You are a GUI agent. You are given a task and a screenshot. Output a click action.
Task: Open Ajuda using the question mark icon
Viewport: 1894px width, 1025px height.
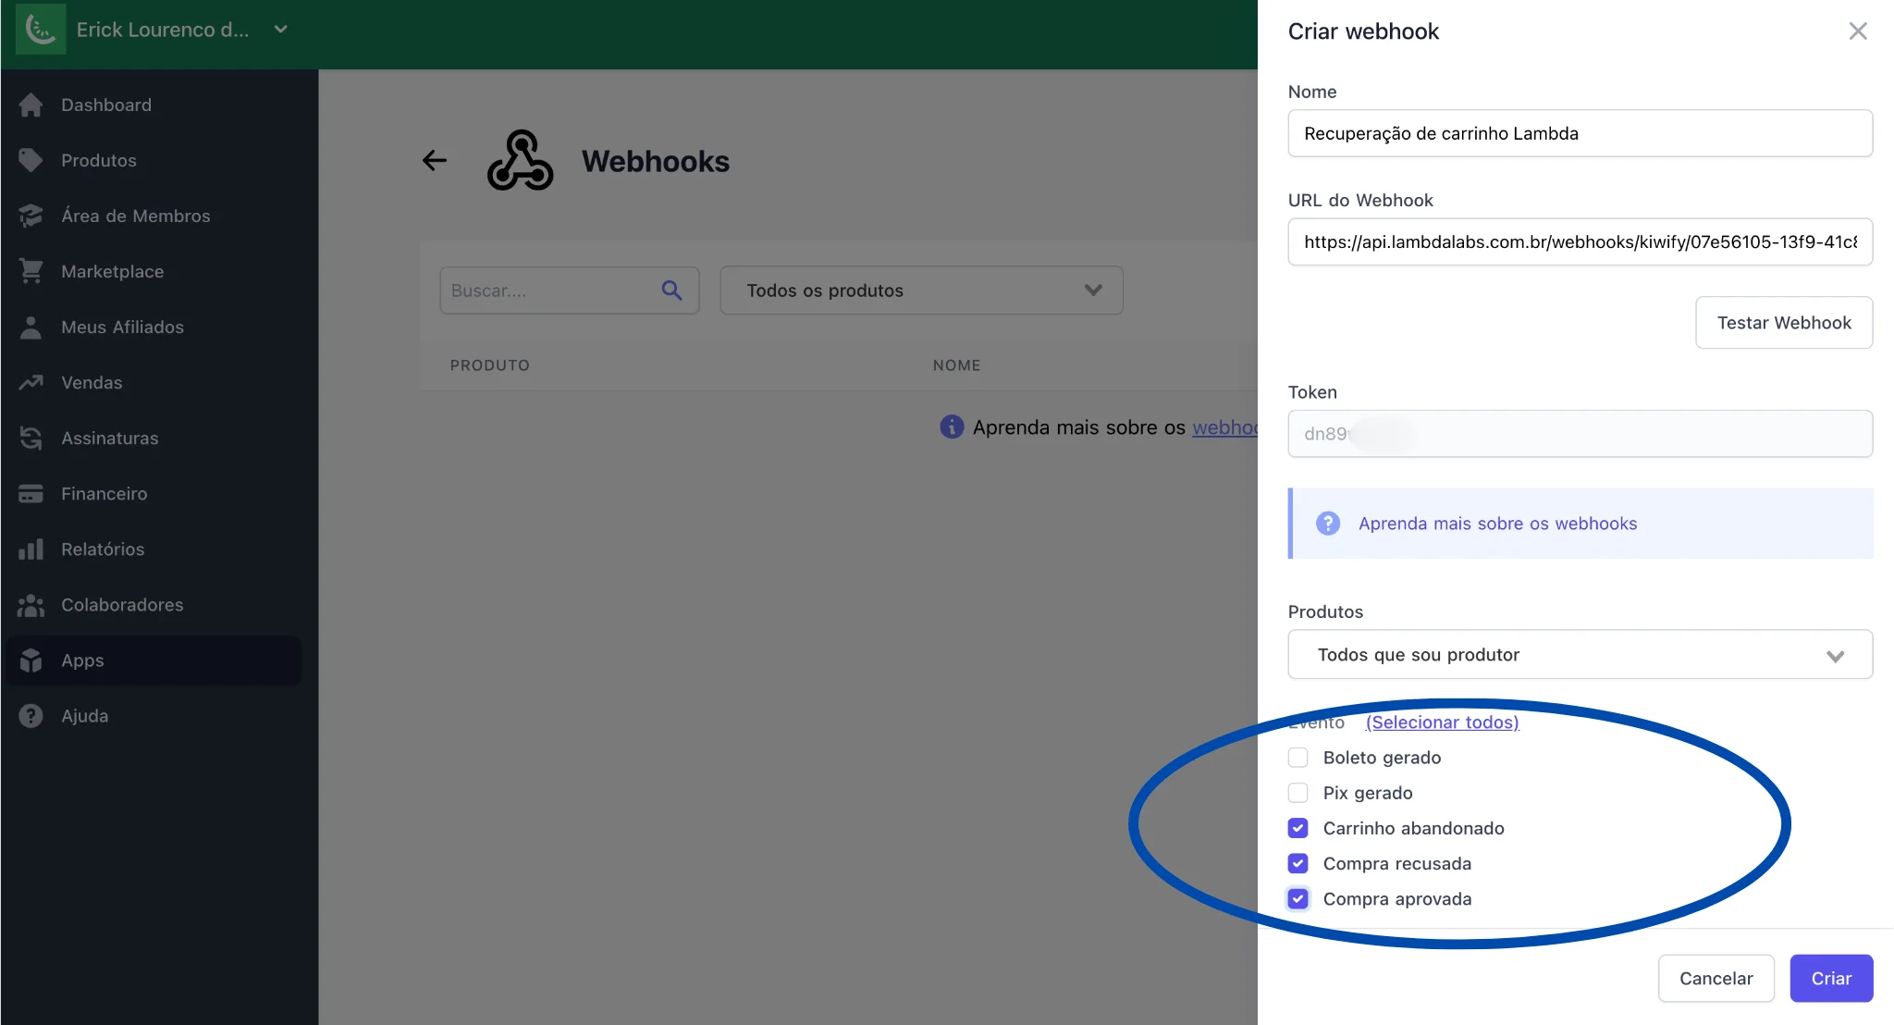point(31,715)
